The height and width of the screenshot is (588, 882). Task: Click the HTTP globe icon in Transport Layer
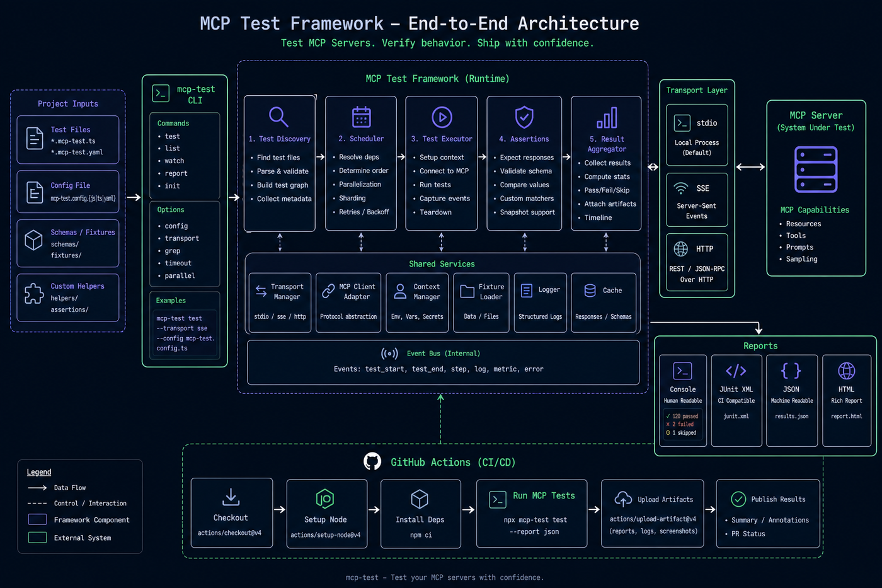681,248
